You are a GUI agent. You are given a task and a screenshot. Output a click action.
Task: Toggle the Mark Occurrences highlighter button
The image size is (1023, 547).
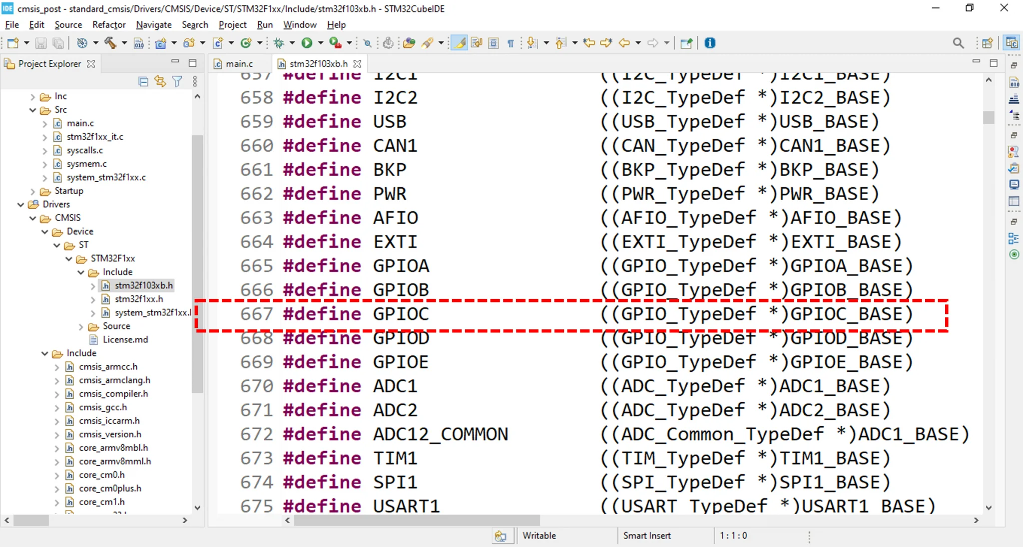coord(459,43)
